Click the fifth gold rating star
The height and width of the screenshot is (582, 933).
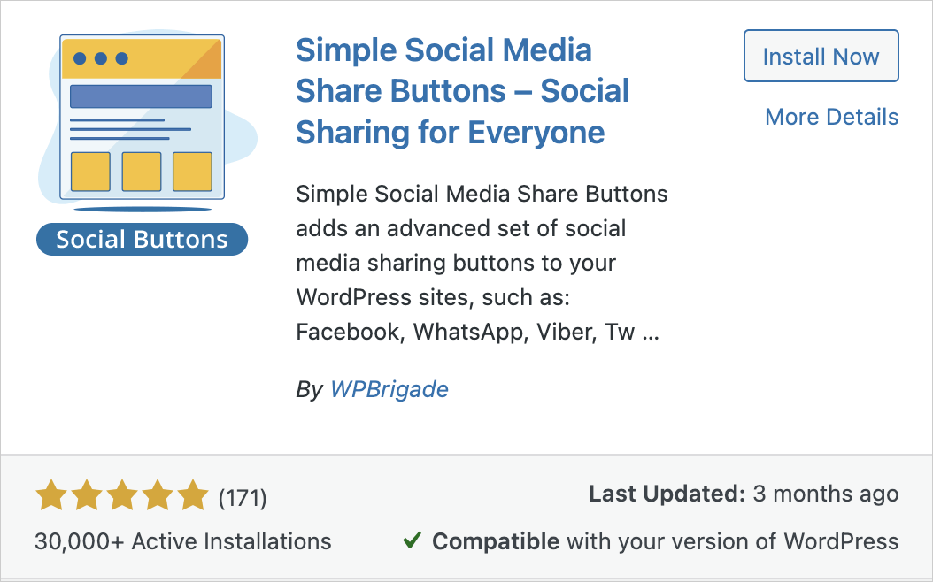(x=193, y=494)
